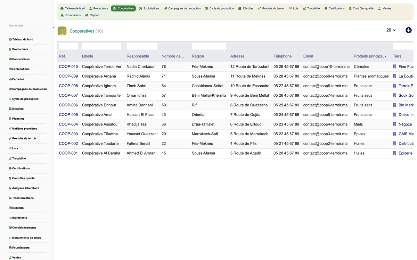The width and height of the screenshot is (417, 260).
Task: Click building icon next to Épicerie tiers
Action: (x=395, y=153)
